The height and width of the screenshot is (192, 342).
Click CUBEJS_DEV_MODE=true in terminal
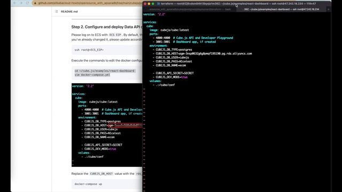point(172,77)
